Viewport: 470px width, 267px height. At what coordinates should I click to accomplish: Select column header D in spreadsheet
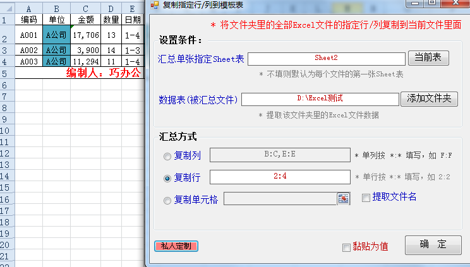(x=111, y=8)
